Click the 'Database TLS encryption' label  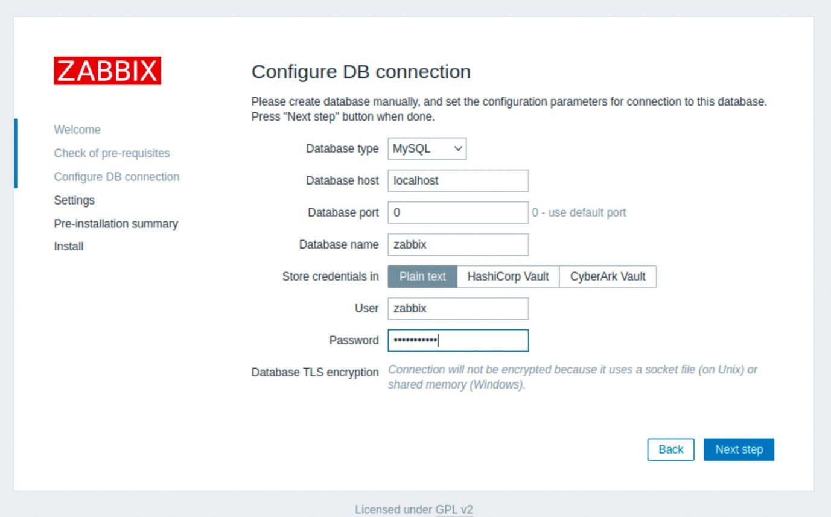coord(315,372)
